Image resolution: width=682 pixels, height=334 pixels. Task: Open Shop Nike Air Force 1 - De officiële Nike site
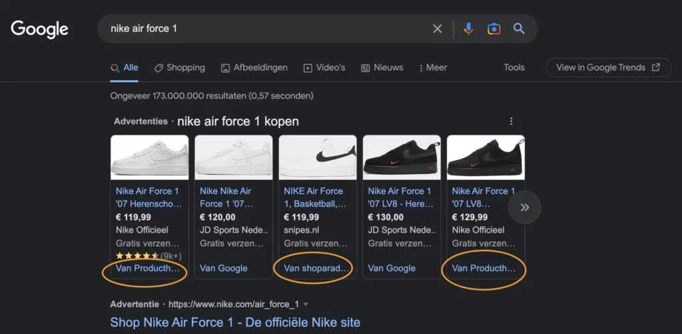coord(235,322)
